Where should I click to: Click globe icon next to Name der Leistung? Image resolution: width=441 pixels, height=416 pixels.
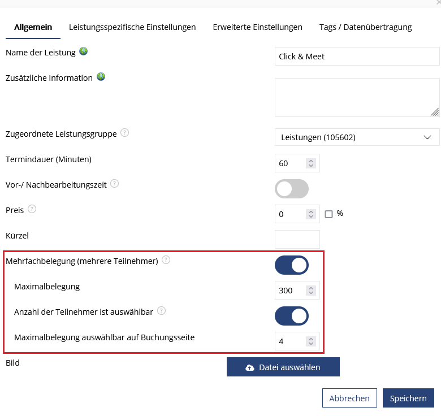pyautogui.click(x=83, y=51)
